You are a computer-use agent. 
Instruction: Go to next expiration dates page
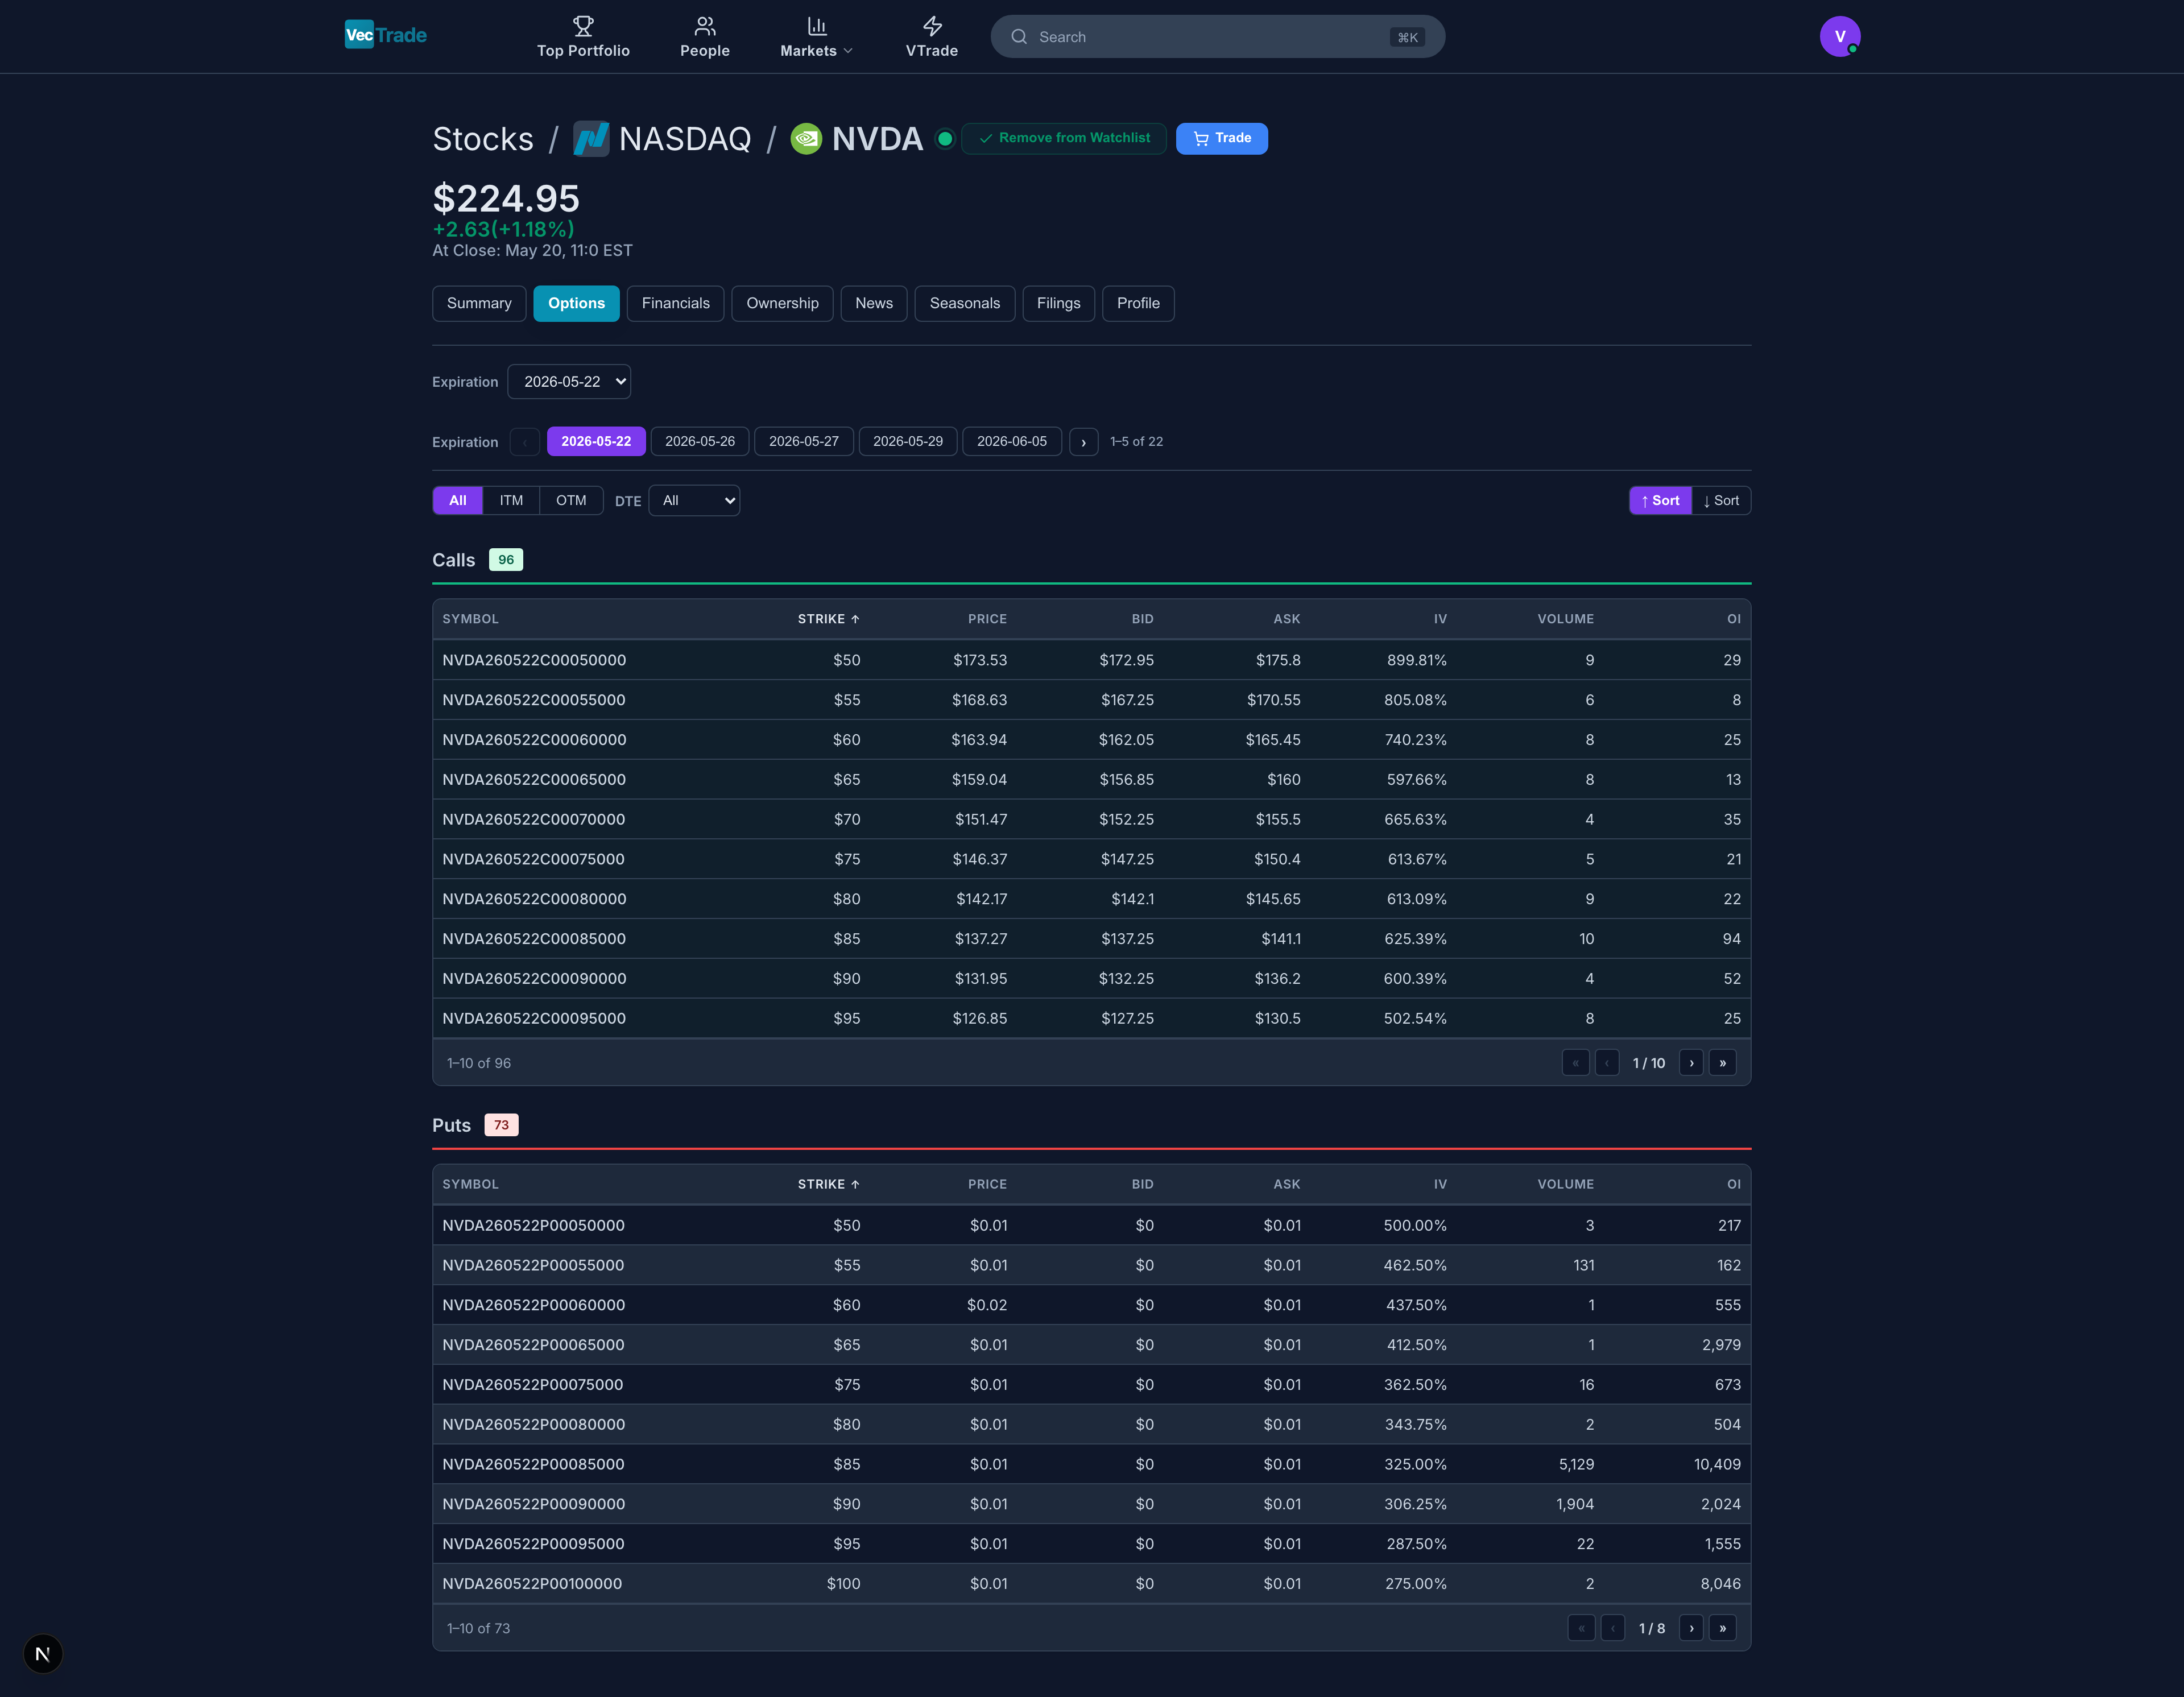(x=1083, y=442)
